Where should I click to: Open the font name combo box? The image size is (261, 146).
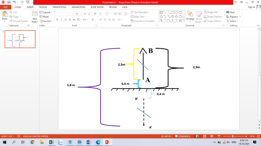click(x=65, y=14)
